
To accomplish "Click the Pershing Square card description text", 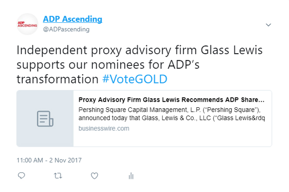I will [172, 113].
